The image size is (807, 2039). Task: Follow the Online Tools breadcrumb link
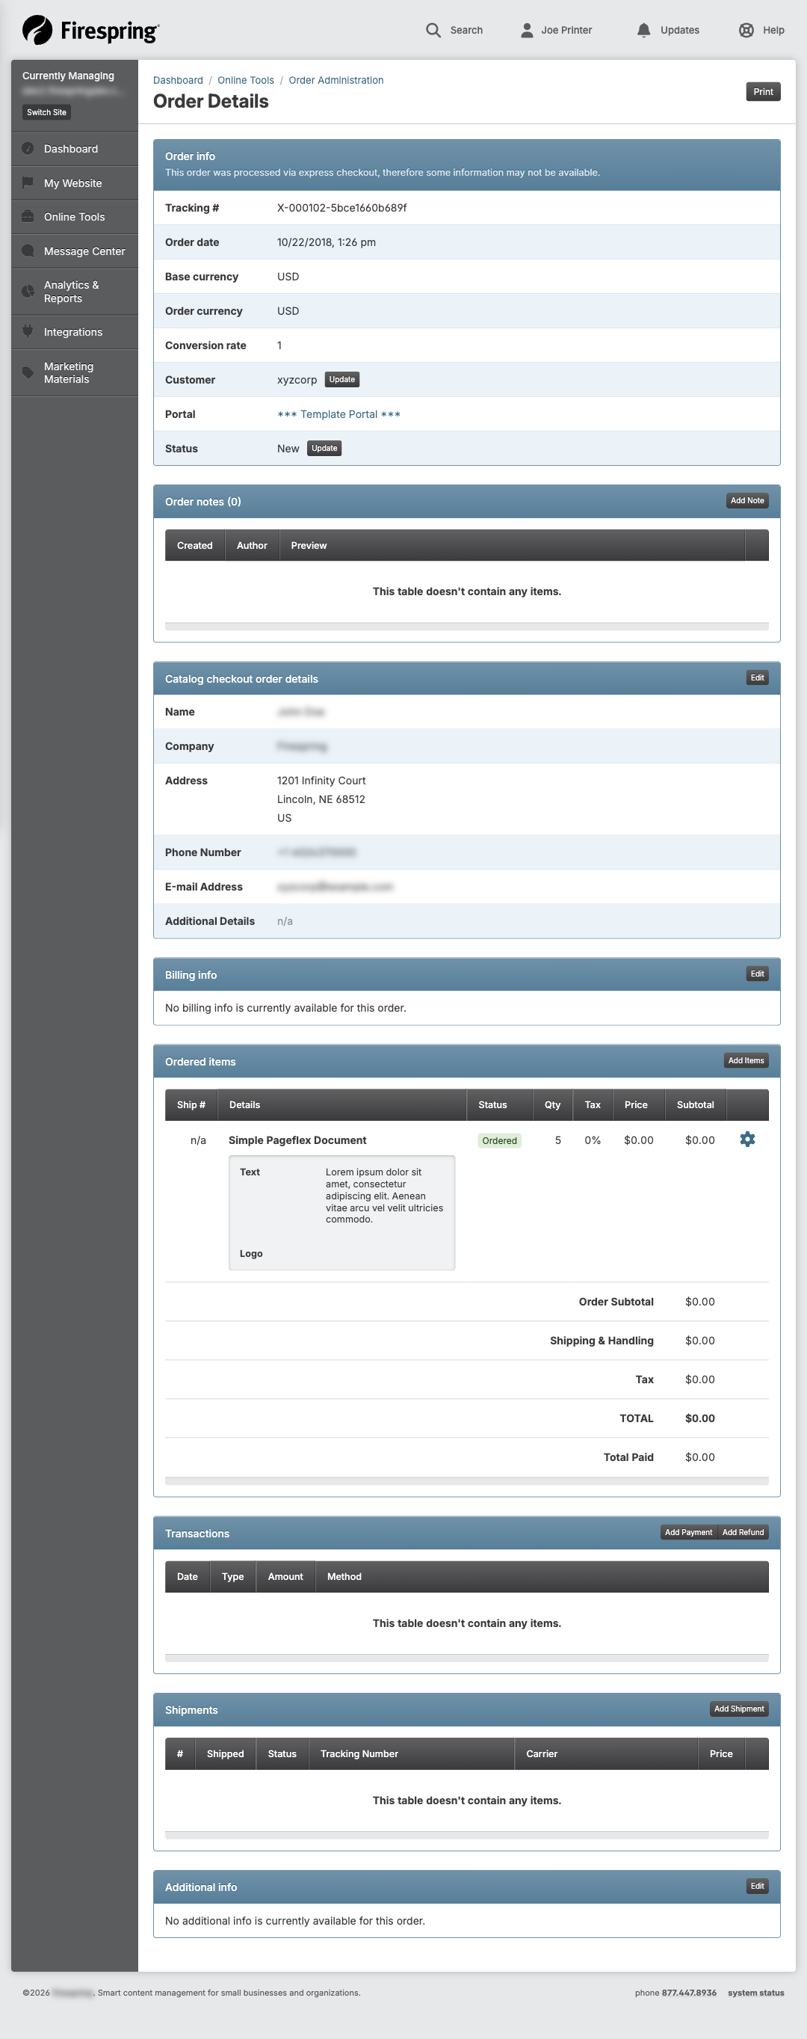(x=245, y=80)
